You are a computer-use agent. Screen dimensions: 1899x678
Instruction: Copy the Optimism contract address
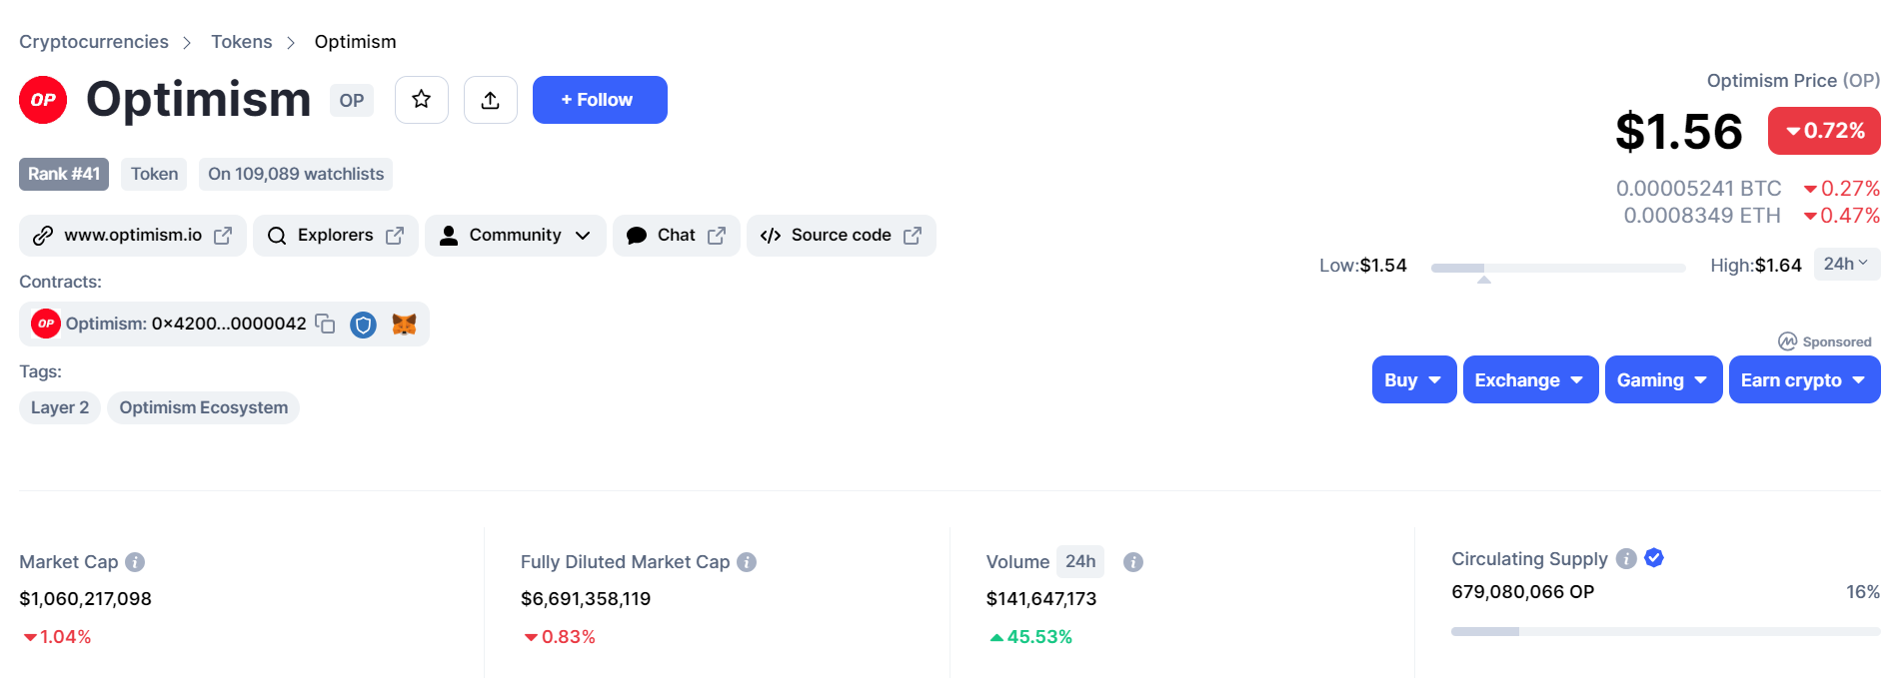tap(325, 324)
